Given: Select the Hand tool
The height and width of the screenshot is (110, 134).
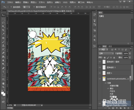Looking at the screenshot, I should coord(3,83).
